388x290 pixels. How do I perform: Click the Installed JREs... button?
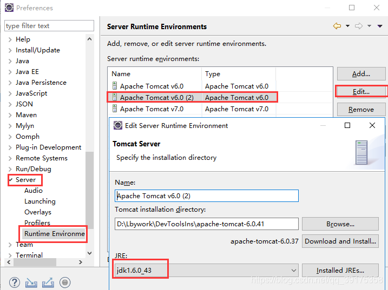tap(340, 270)
